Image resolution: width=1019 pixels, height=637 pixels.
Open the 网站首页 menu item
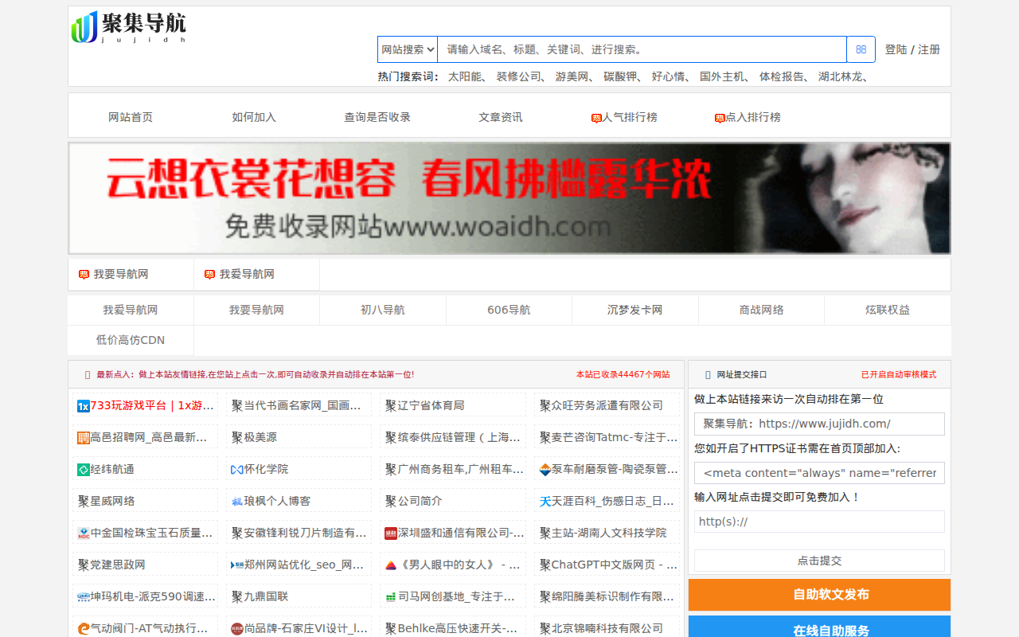[131, 117]
